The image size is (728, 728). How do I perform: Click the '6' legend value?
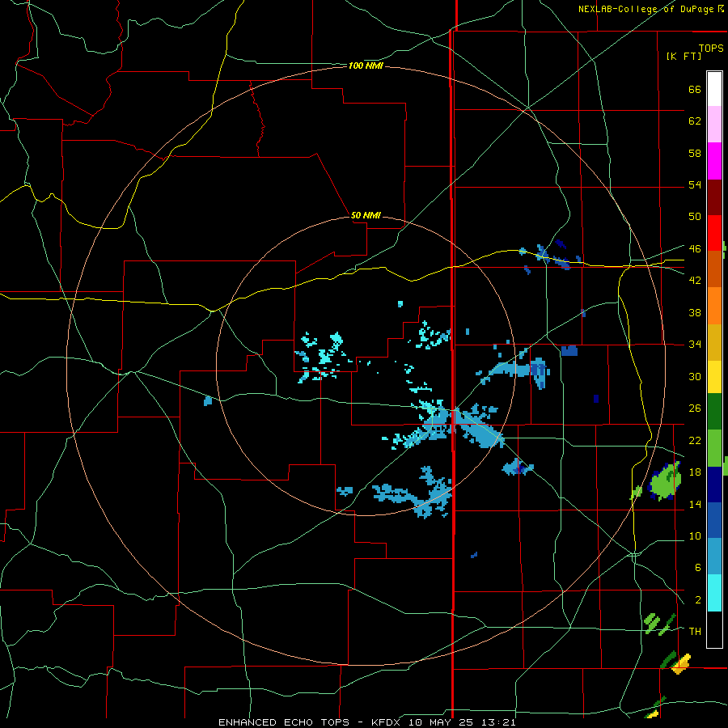click(697, 568)
